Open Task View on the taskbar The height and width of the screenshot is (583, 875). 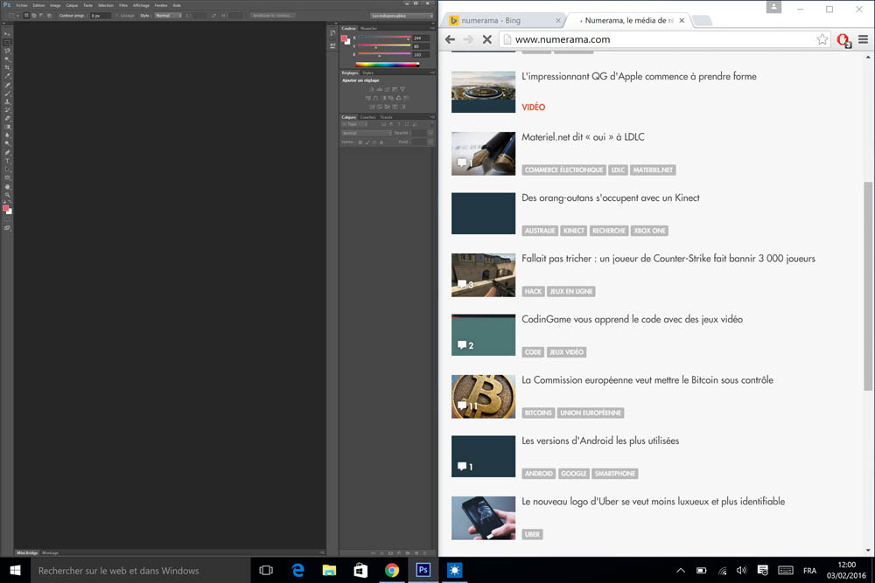click(x=266, y=570)
